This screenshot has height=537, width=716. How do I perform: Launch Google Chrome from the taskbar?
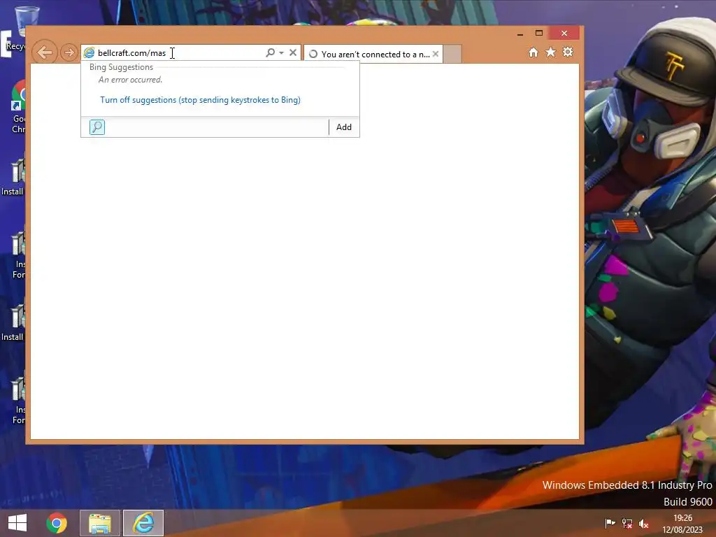pos(57,523)
